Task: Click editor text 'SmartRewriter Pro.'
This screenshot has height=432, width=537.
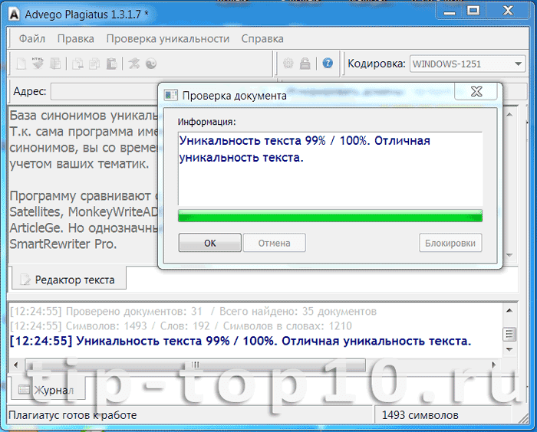Action: click(x=63, y=244)
